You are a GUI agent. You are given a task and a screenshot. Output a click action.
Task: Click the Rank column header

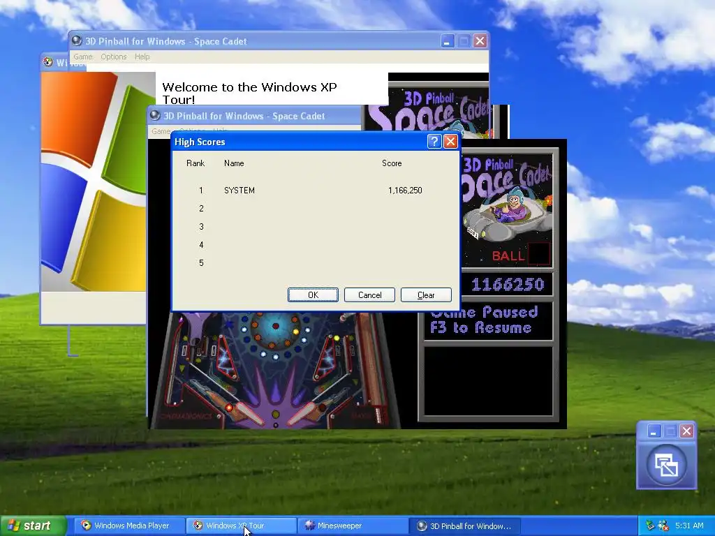coord(196,163)
